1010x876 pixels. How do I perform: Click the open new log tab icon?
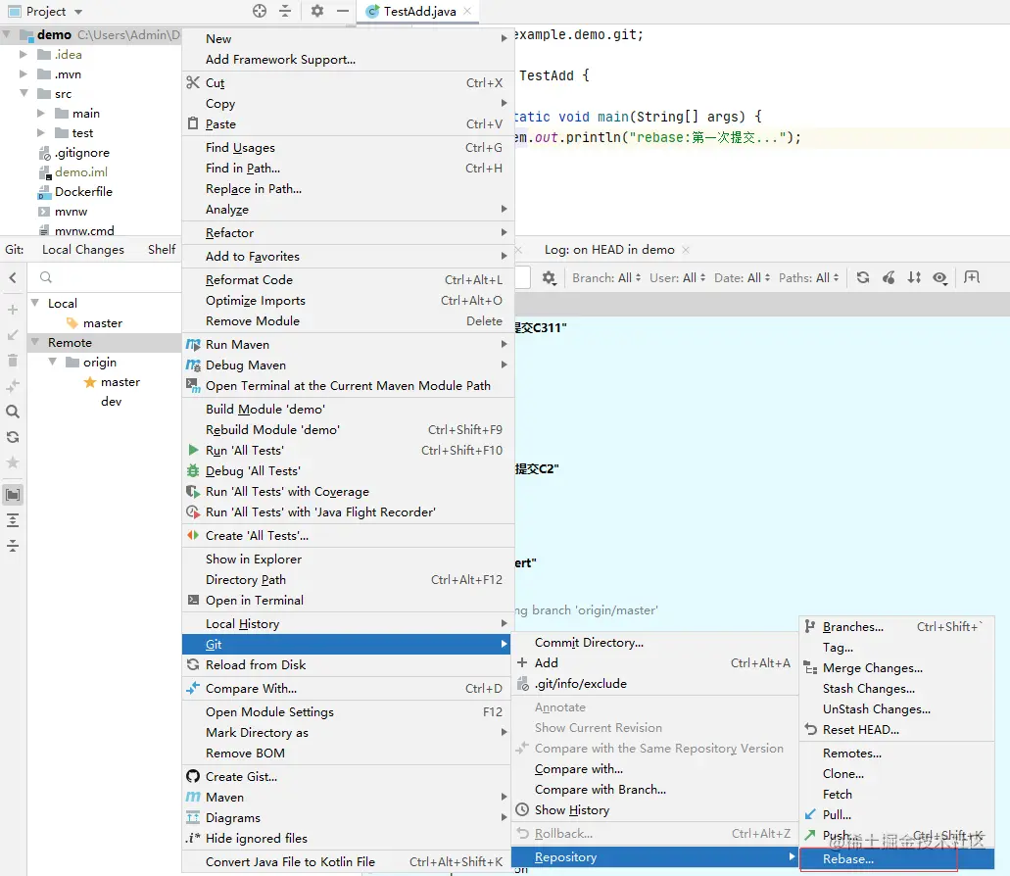972,277
